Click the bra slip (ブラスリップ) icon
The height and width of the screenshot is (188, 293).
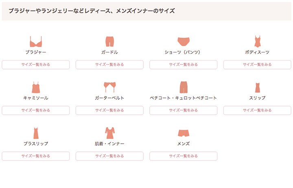(36, 133)
